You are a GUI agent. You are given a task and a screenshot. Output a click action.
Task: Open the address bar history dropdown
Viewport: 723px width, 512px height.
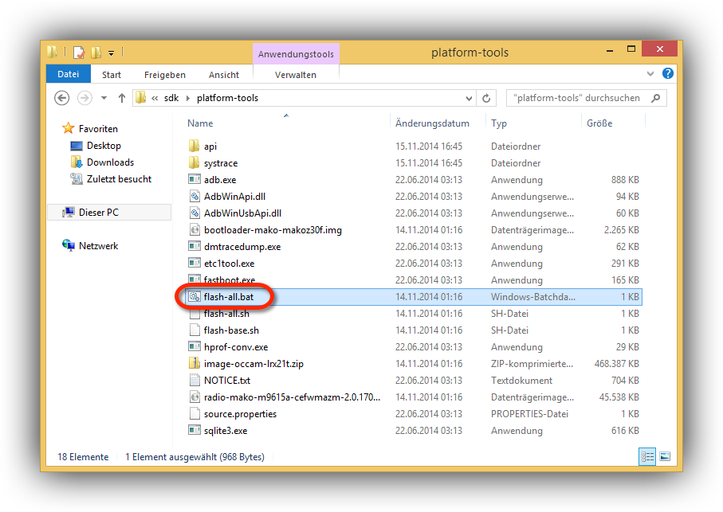tap(469, 99)
